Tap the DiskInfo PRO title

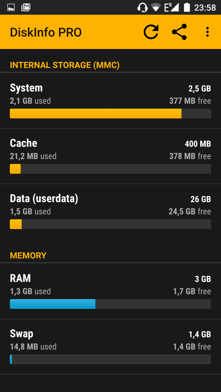46,33
